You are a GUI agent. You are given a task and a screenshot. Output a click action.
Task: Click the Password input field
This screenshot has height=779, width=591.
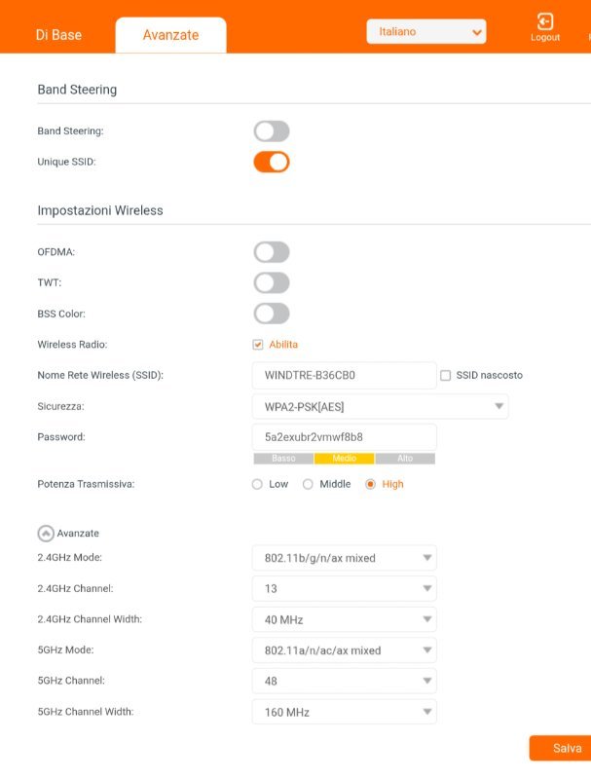tap(344, 437)
